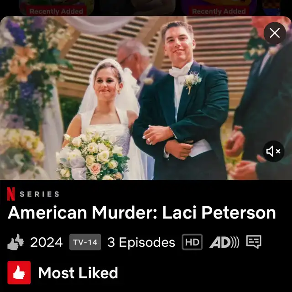
Task: Tap the left Recently Added thumbnail
Action: [x=57, y=8]
